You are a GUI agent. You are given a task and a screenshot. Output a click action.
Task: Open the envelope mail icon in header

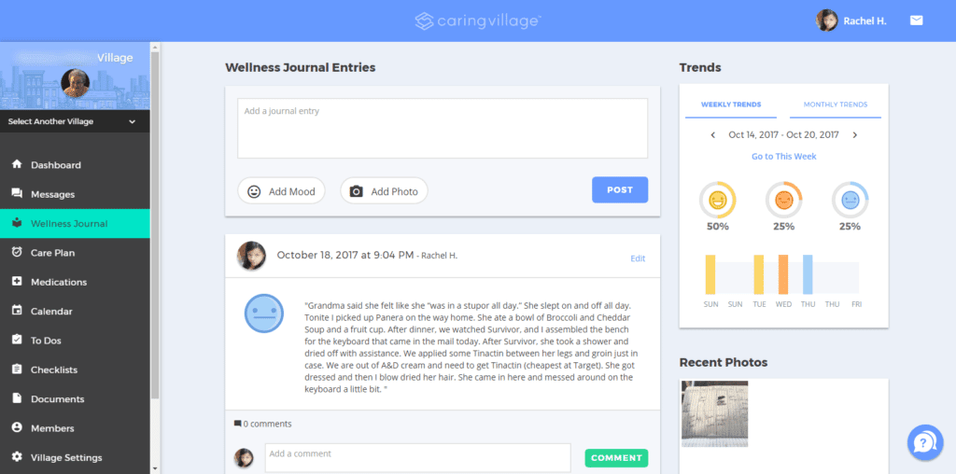coord(917,21)
